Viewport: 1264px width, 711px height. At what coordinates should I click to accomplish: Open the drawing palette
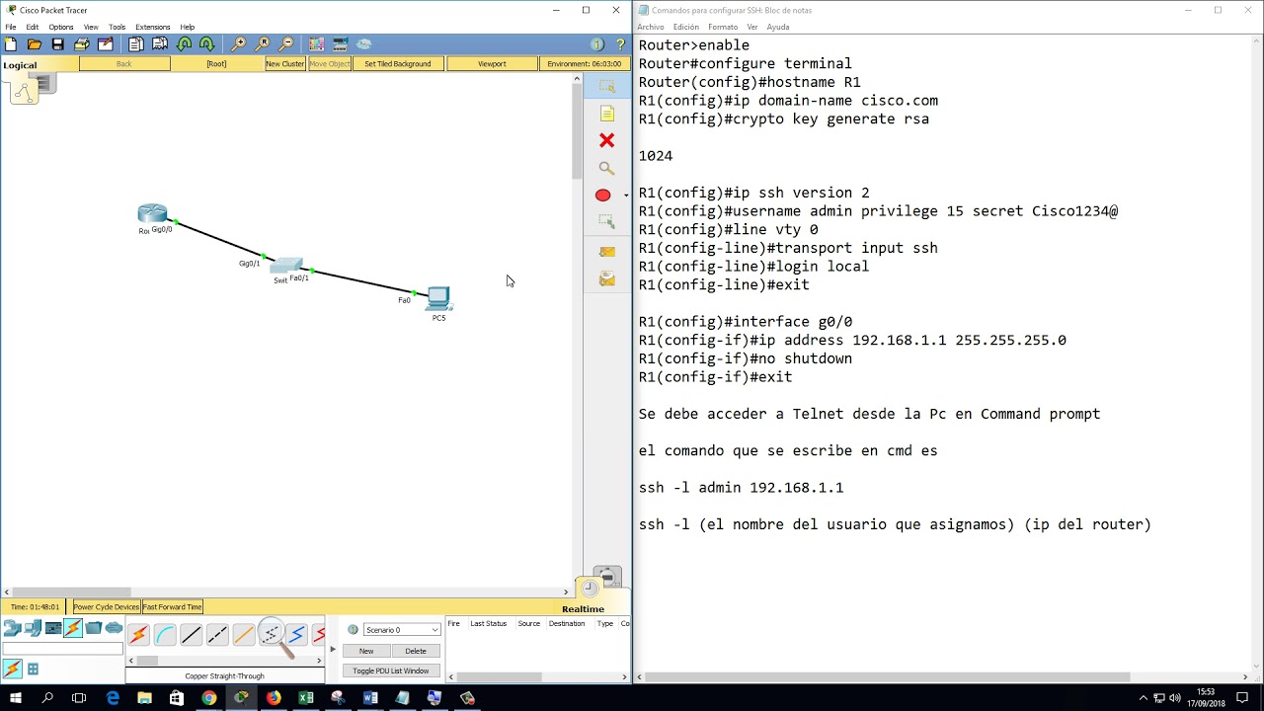tap(317, 44)
